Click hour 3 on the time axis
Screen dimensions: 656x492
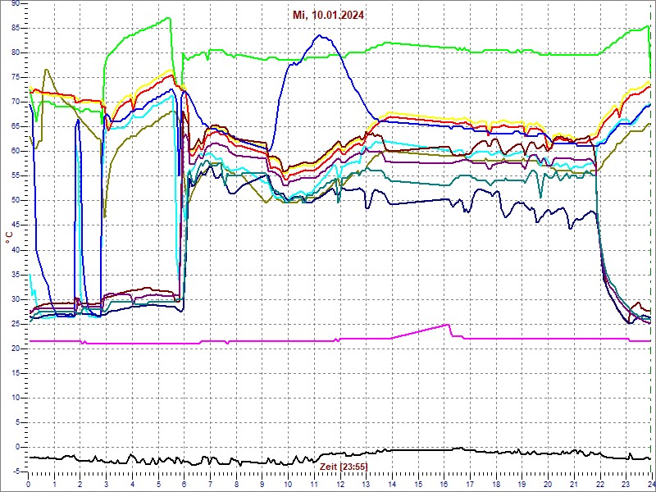click(x=107, y=484)
